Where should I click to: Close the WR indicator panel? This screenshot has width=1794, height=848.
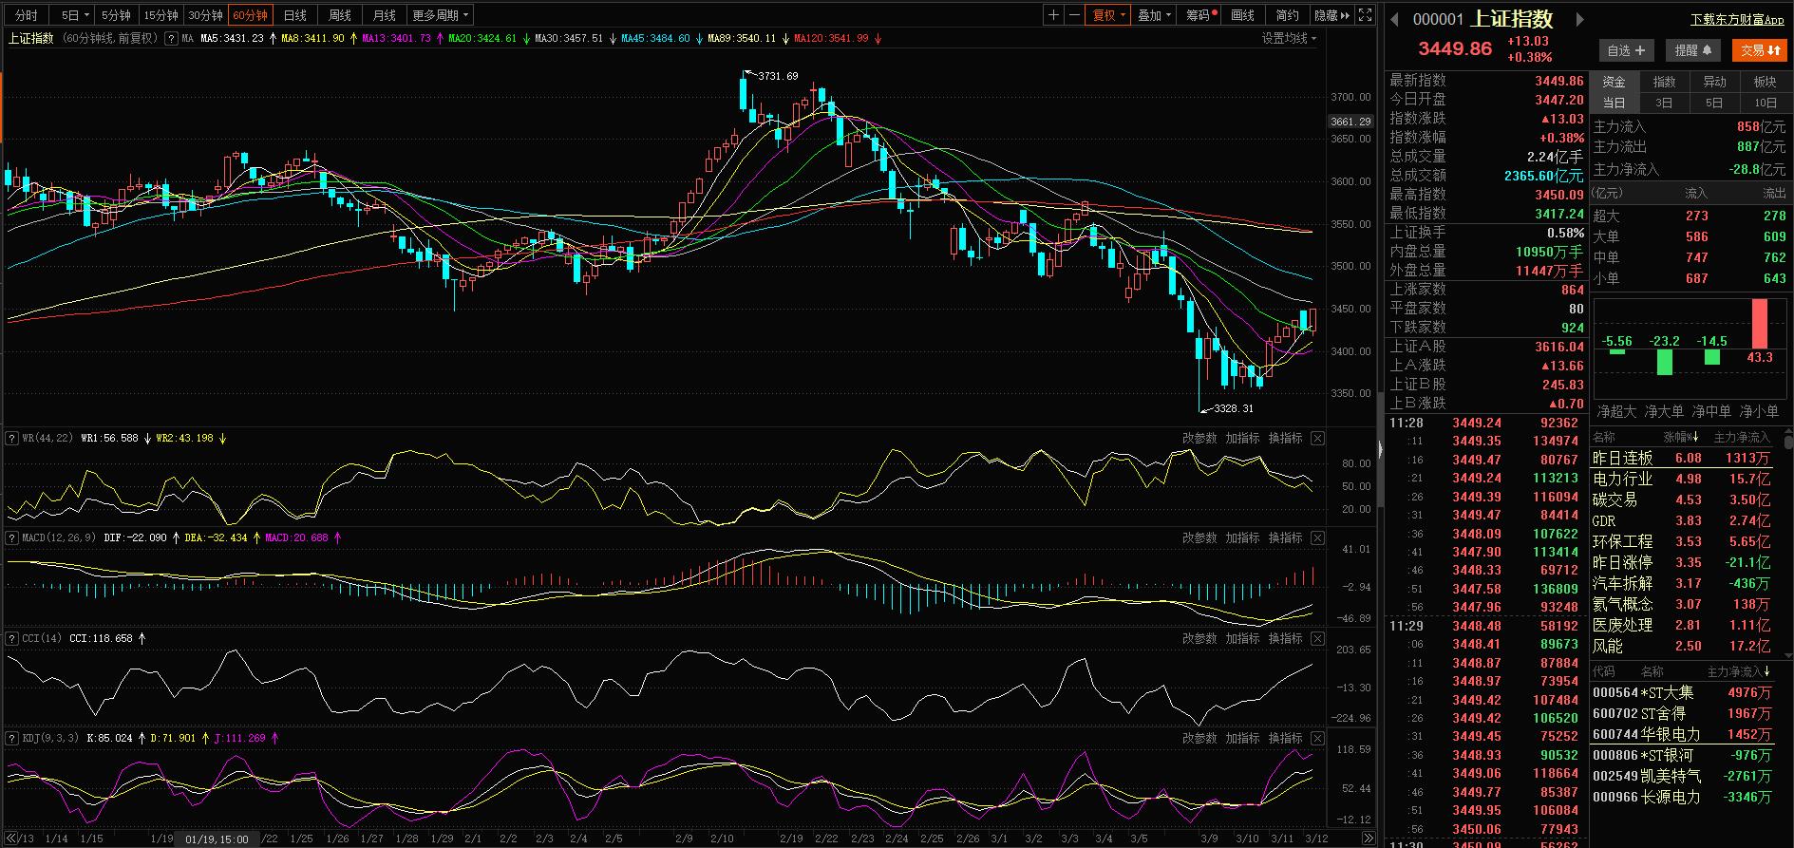[1317, 439]
